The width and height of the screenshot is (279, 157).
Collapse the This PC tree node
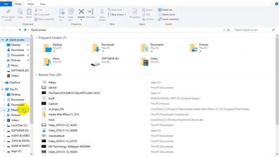(3, 89)
